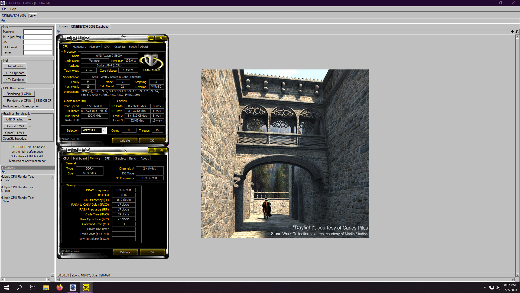Open the network tray icon
Screen dimensions: 520x293
tap(492, 288)
